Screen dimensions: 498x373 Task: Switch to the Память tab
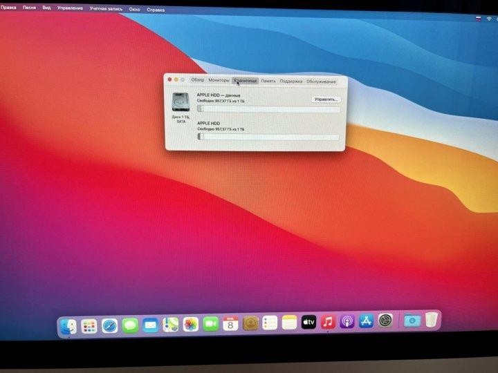pos(268,82)
